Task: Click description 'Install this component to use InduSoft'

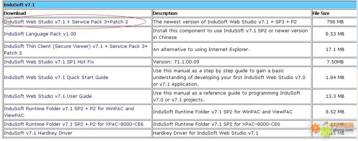Action: pos(230,34)
